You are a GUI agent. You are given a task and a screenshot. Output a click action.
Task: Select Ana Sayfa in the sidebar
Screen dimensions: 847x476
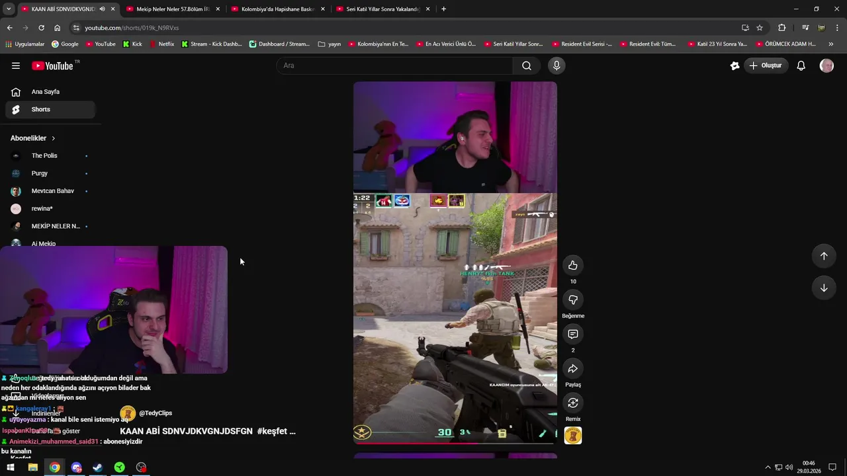pyautogui.click(x=50, y=92)
